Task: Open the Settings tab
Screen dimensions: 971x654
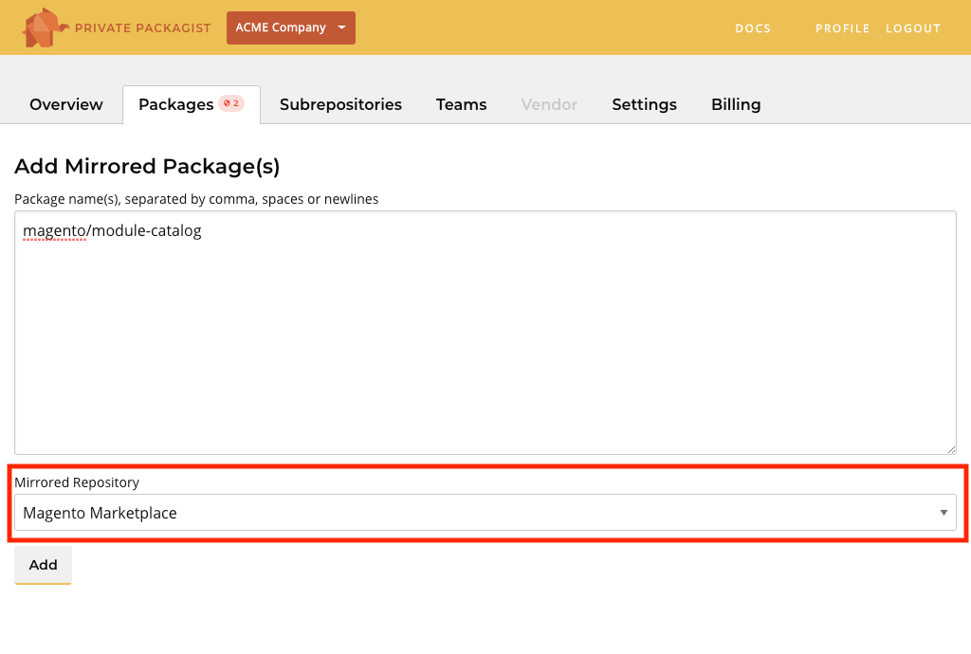Action: point(644,104)
